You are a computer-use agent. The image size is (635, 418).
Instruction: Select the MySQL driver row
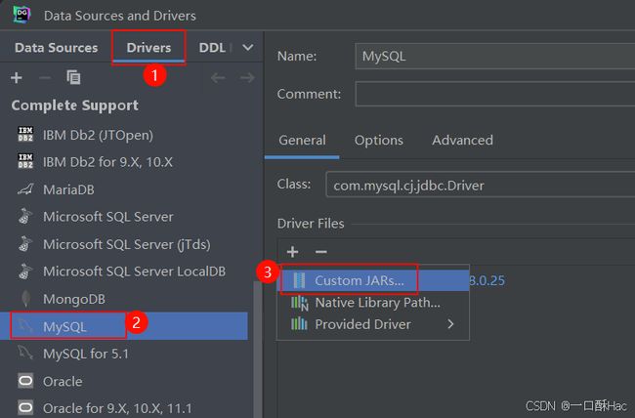pyautogui.click(x=124, y=326)
